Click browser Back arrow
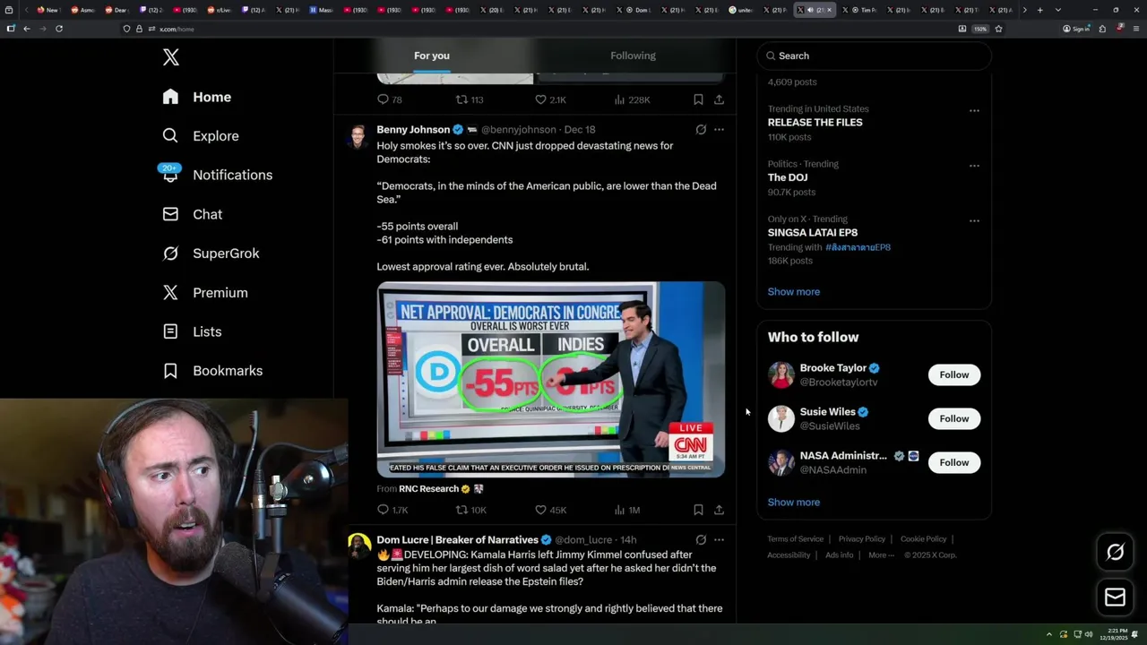 (27, 29)
